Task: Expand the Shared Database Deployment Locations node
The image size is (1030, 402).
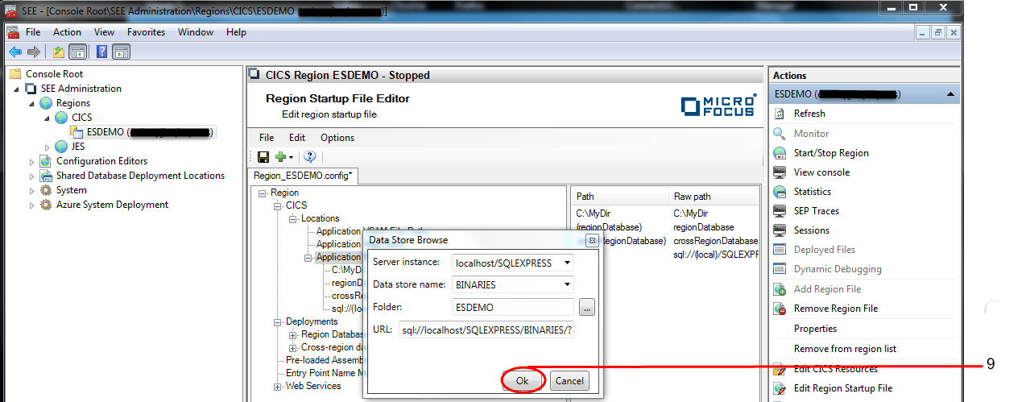Action: (x=32, y=176)
